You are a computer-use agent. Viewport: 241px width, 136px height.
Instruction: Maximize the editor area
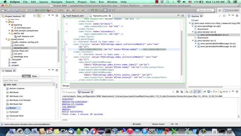pos(183,15)
